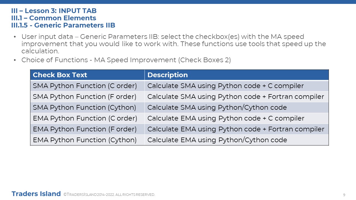This screenshot has height=200, width=356.
Task: Click description 'Calculate EMA using Python code + C compiler'
Action: 226,118
